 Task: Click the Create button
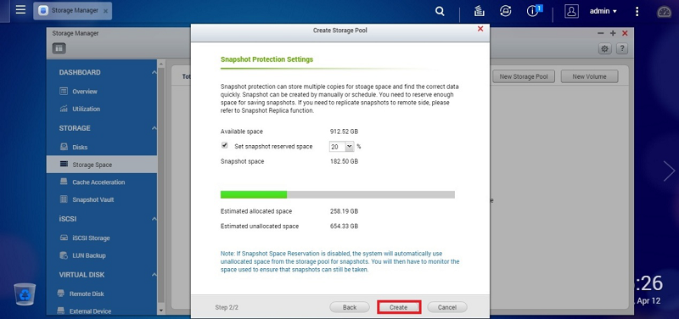click(x=398, y=307)
